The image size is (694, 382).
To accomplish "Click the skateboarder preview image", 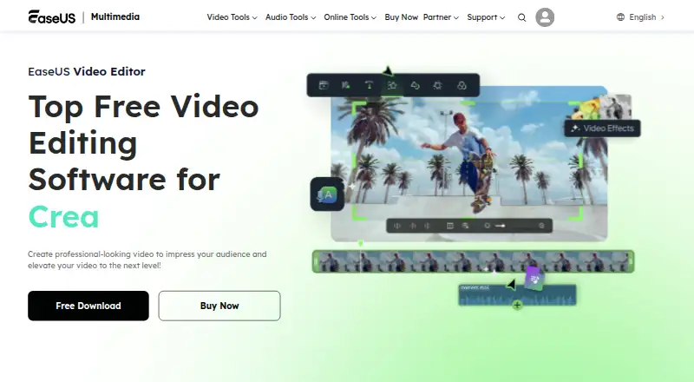I will [x=469, y=163].
